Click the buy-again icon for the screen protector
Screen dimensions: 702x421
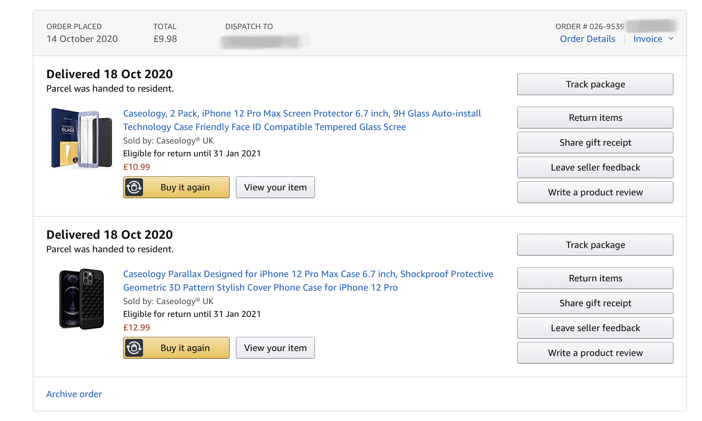click(x=134, y=187)
